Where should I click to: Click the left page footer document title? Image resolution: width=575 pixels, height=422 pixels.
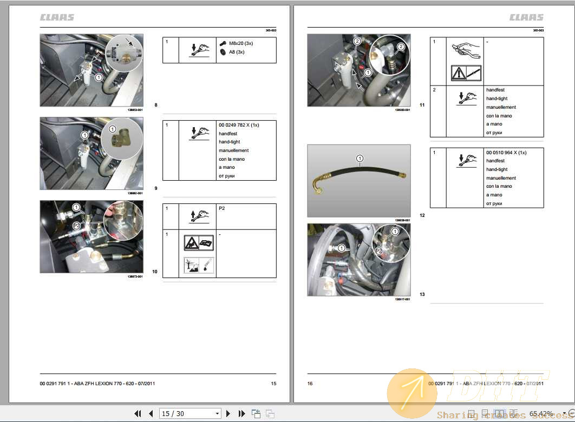tap(97, 384)
